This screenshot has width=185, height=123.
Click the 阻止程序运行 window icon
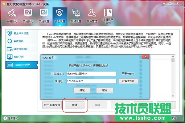click(10, 49)
